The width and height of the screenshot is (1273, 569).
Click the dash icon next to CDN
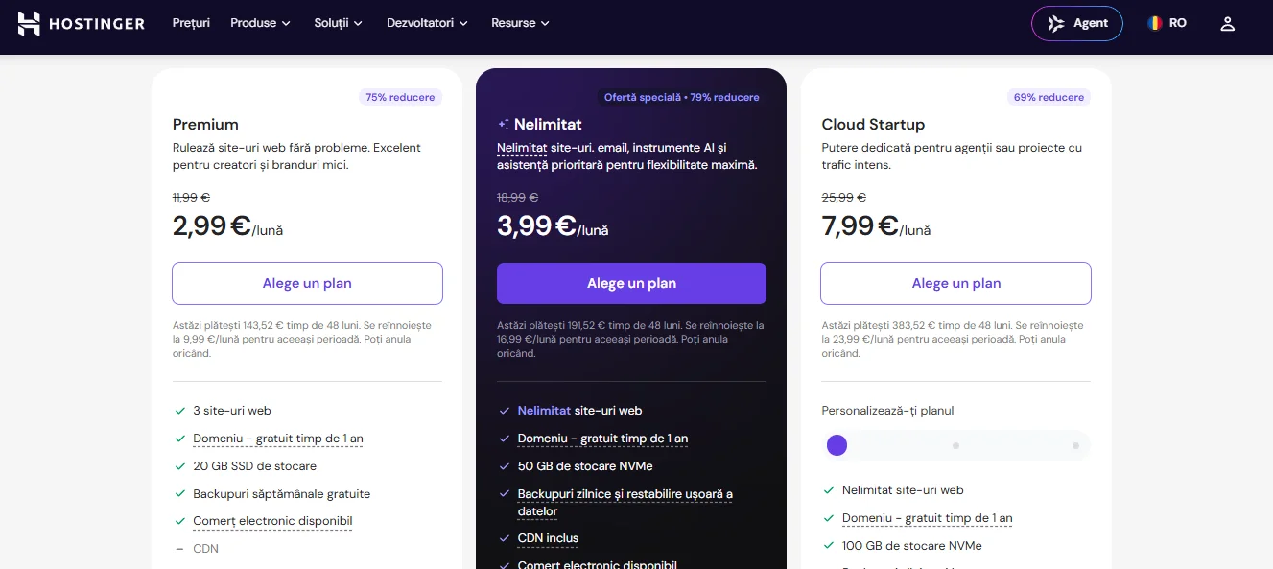click(x=179, y=549)
